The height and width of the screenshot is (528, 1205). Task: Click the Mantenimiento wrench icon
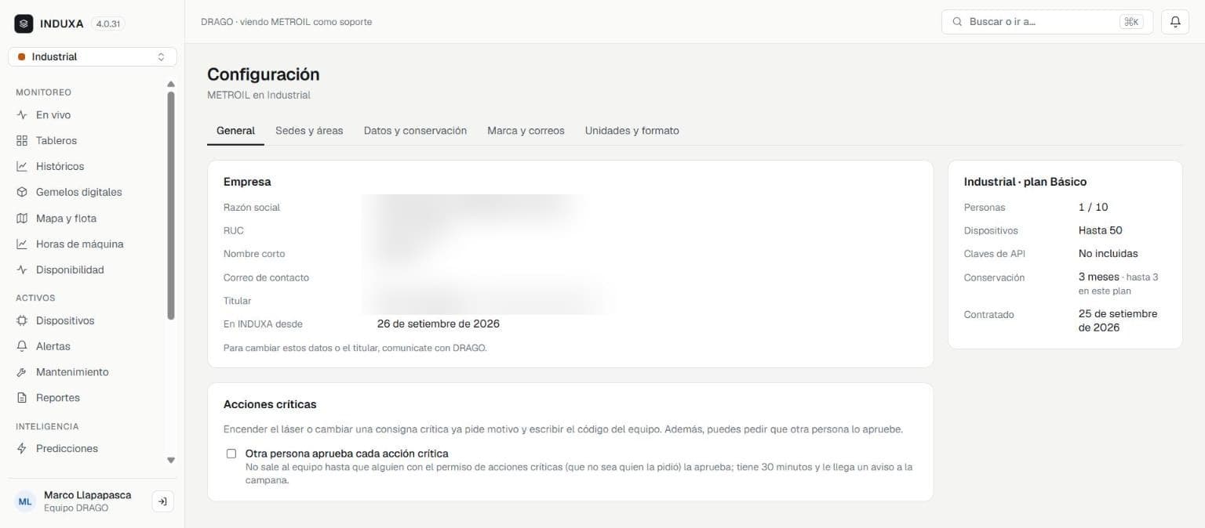point(22,372)
